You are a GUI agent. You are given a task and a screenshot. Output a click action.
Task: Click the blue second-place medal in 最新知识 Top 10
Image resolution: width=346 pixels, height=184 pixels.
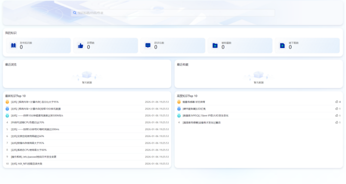8,108
